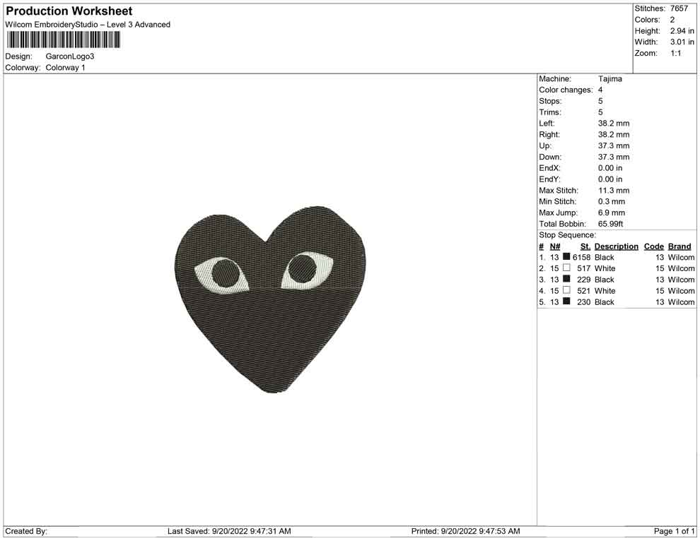Click the Wilcom EmbroideryStudio – Level 3 Advanced line

88,25
